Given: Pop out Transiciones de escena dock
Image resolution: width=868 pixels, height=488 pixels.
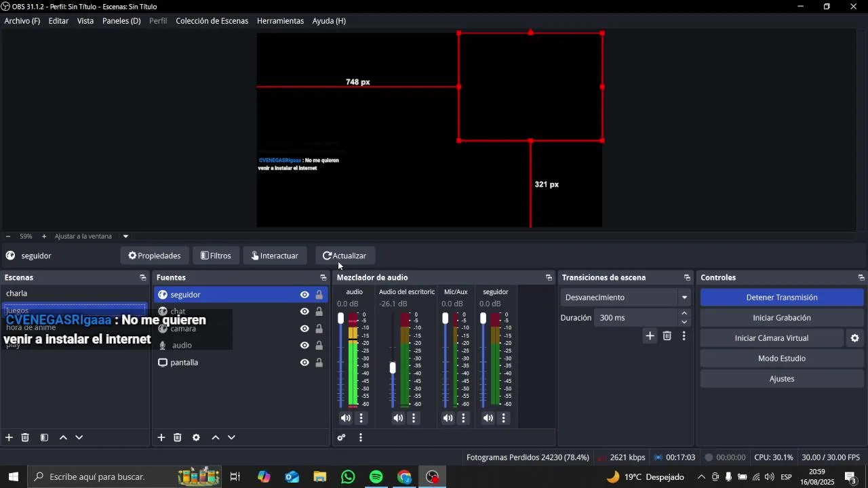Looking at the screenshot, I should 688,278.
